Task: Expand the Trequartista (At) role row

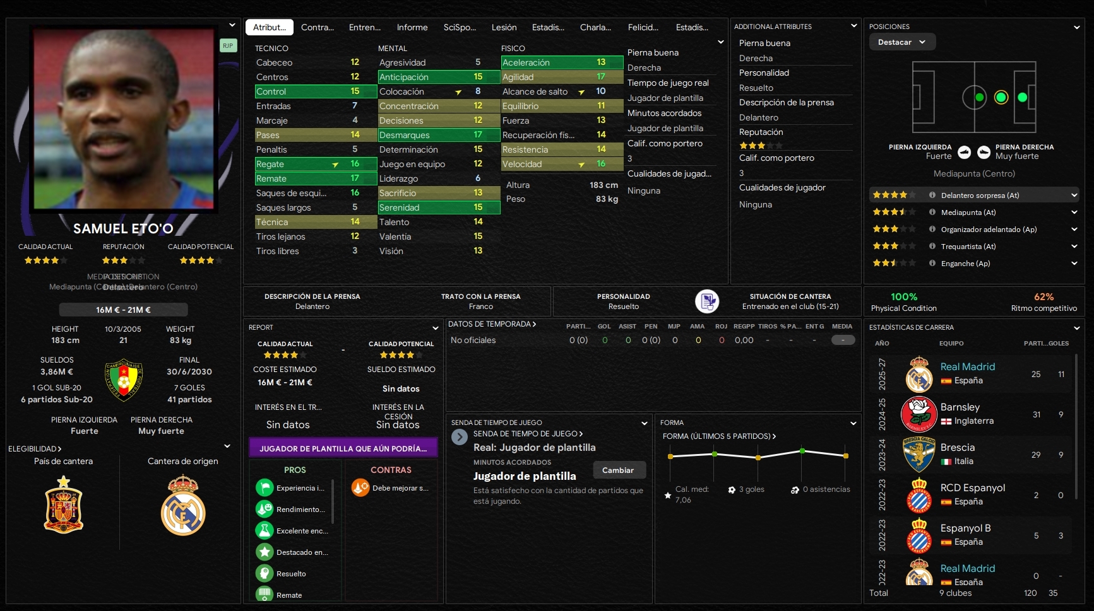Action: coord(1074,247)
